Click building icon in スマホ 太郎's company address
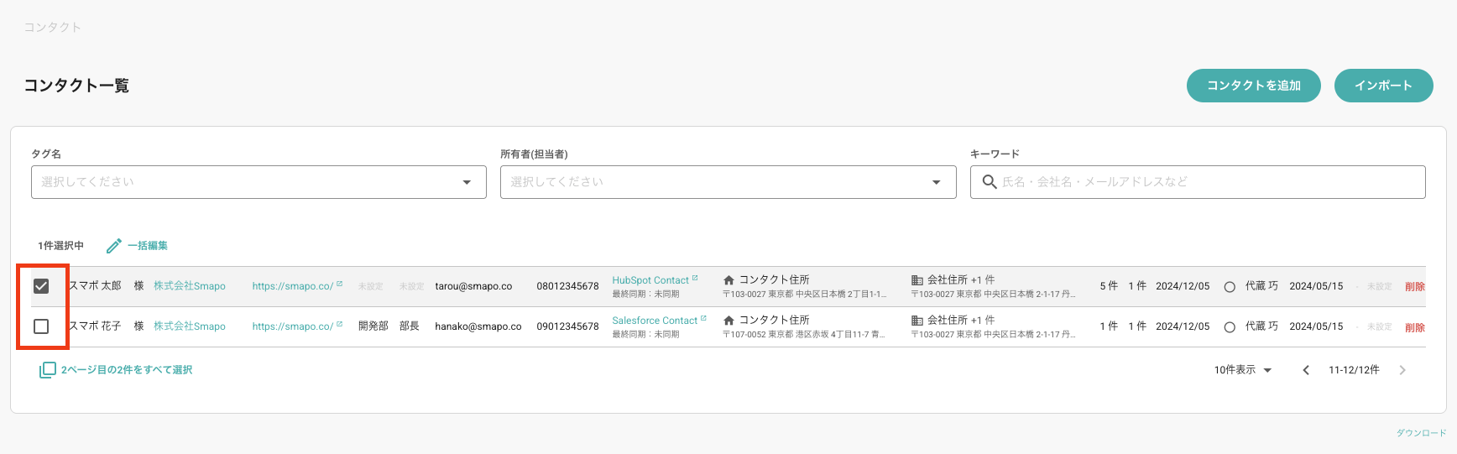The width and height of the screenshot is (1457, 454). pos(917,280)
